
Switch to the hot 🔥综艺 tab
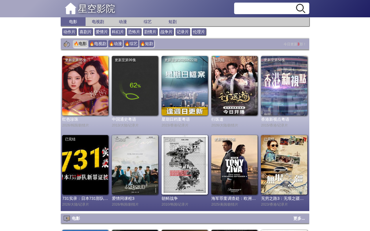(x=131, y=44)
